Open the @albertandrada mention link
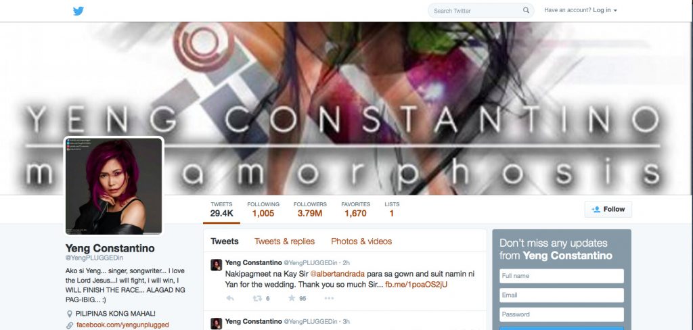Viewport: 693px width, 330px height. [x=337, y=274]
